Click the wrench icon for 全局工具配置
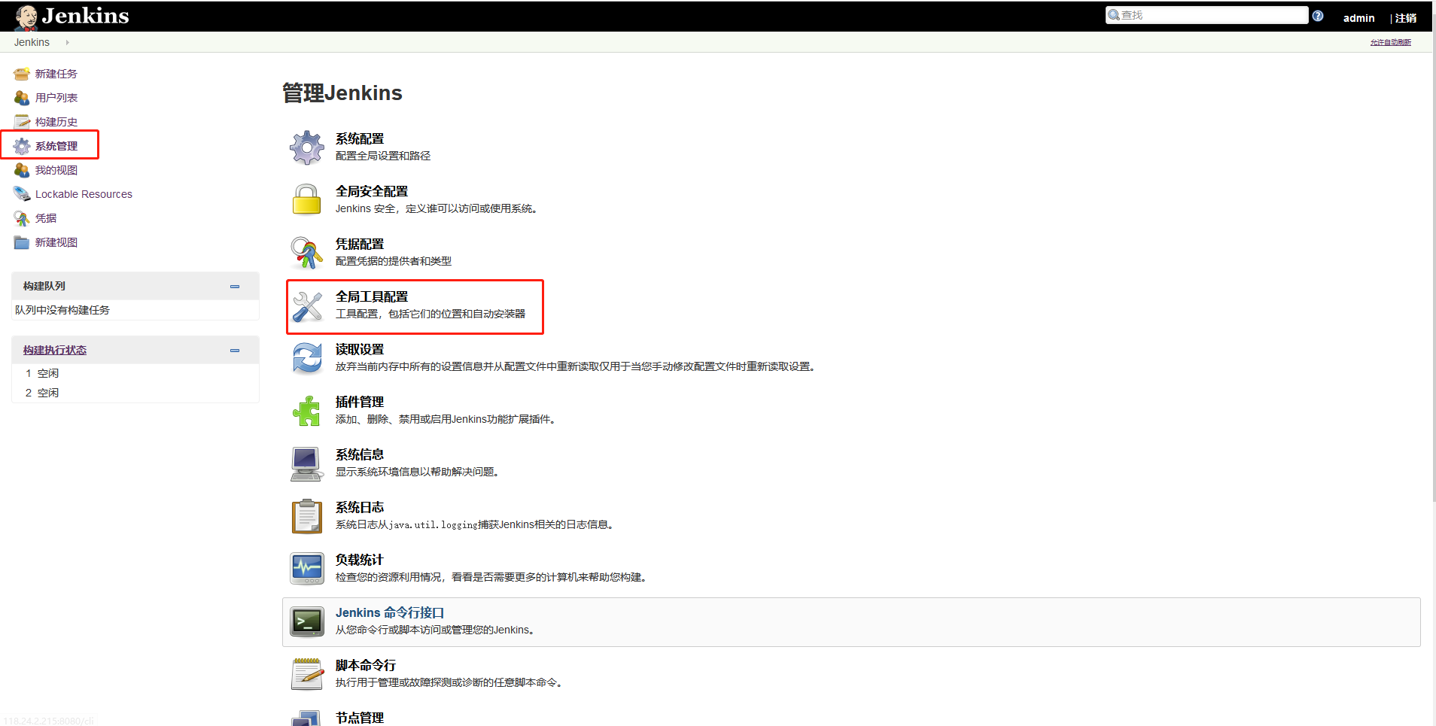 pyautogui.click(x=307, y=305)
